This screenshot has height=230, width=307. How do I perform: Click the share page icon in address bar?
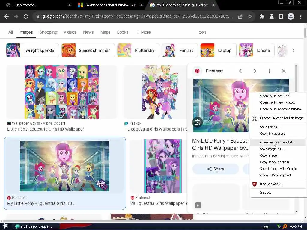tap(240, 17)
